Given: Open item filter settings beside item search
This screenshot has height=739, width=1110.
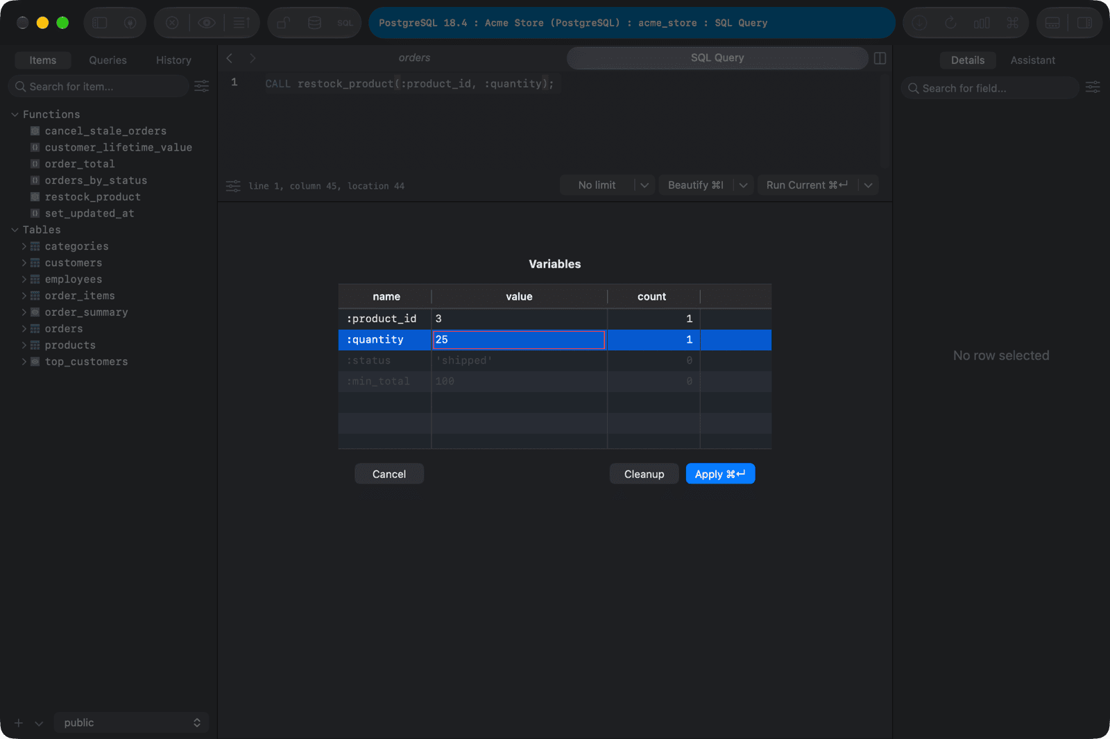Looking at the screenshot, I should [201, 86].
